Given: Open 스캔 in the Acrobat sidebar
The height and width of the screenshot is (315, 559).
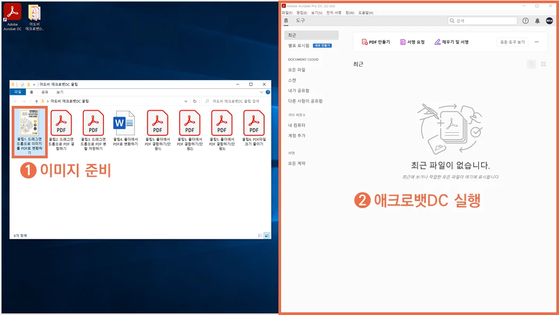Looking at the screenshot, I should tap(292, 80).
